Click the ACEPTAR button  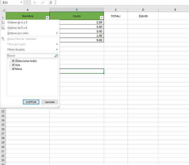[31, 102]
